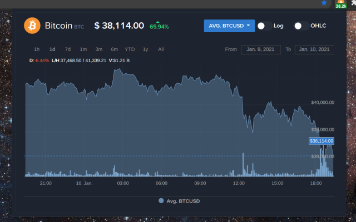The height and width of the screenshot is (222, 356).
Task: Click the From date field Jan. 9, 2021
Action: (x=261, y=49)
